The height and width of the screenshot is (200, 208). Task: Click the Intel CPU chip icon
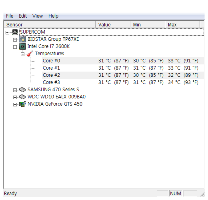22,46
